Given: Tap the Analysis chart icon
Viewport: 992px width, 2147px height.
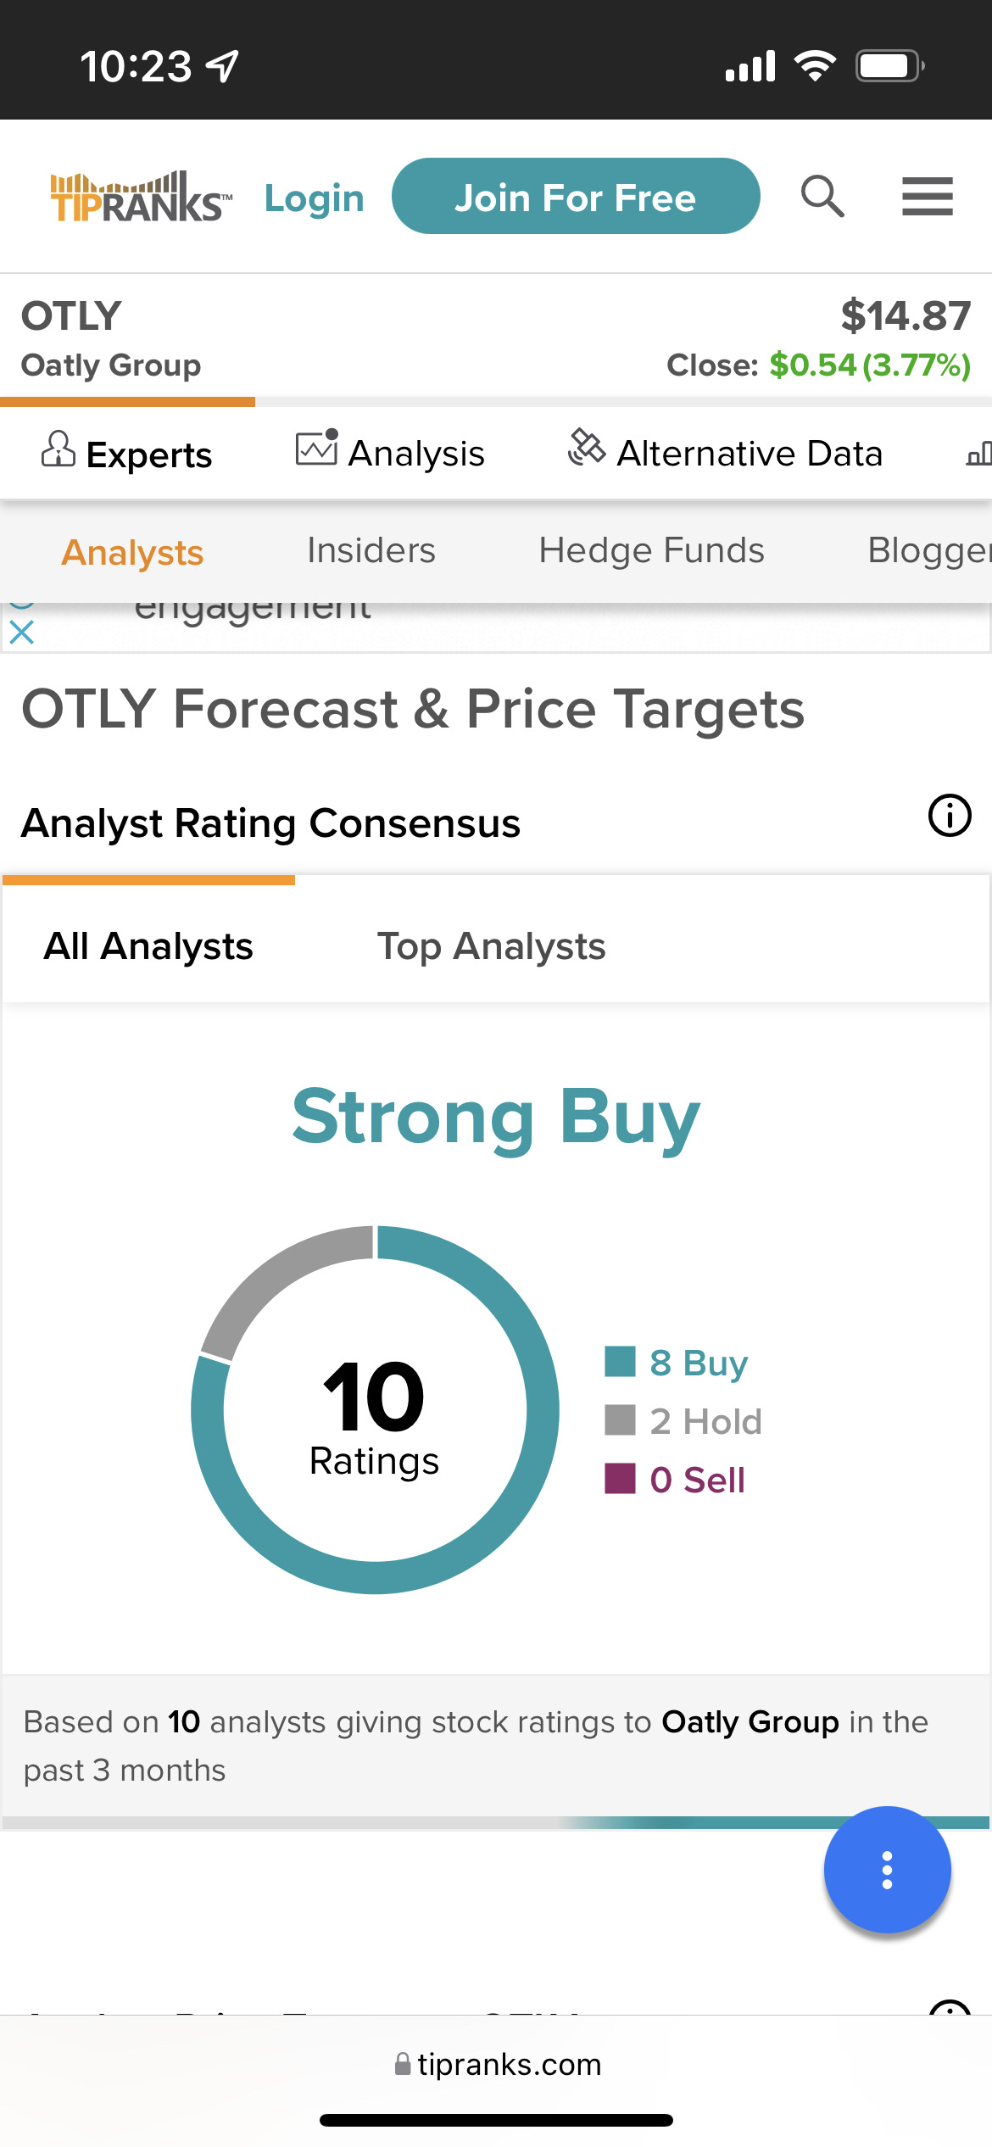Looking at the screenshot, I should click(x=317, y=448).
